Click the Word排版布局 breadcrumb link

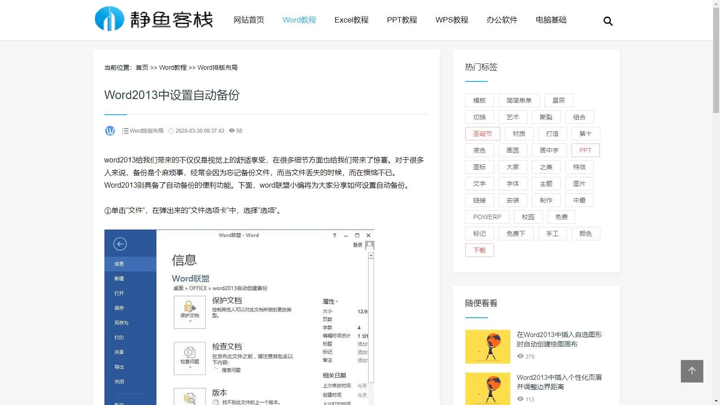[217, 67]
